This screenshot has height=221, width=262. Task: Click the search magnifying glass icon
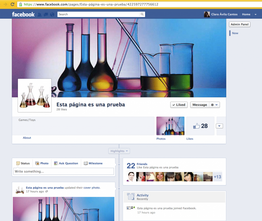(142, 14)
